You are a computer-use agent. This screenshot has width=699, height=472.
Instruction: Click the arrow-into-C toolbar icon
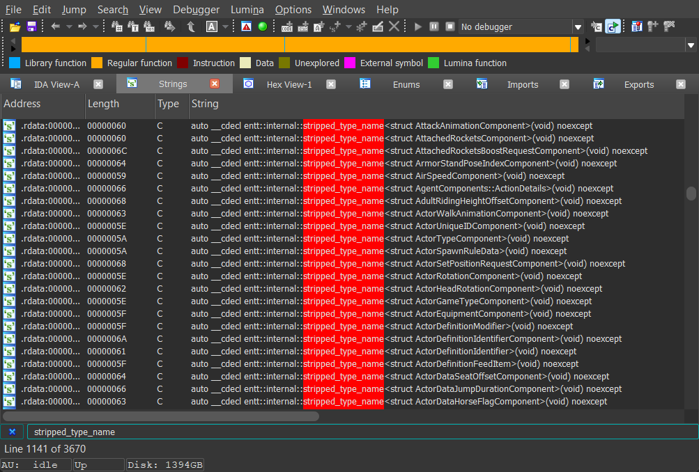(x=597, y=26)
